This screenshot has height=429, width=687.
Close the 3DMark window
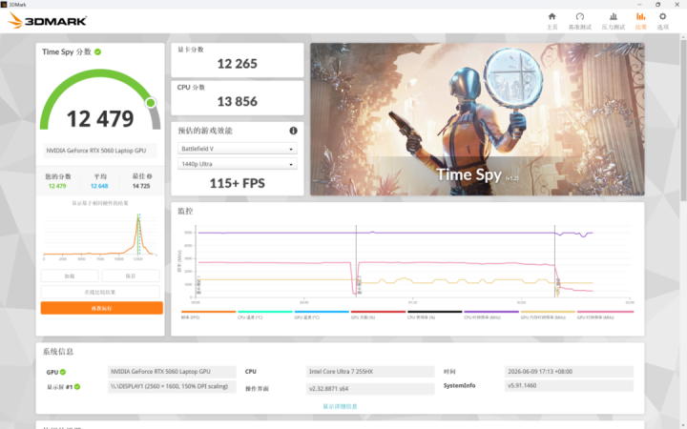point(677,5)
